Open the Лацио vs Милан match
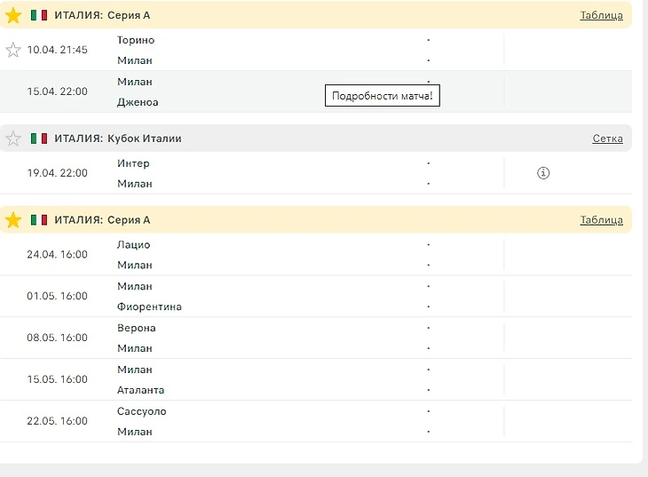Viewport: 648px width, 477px height. [316, 254]
